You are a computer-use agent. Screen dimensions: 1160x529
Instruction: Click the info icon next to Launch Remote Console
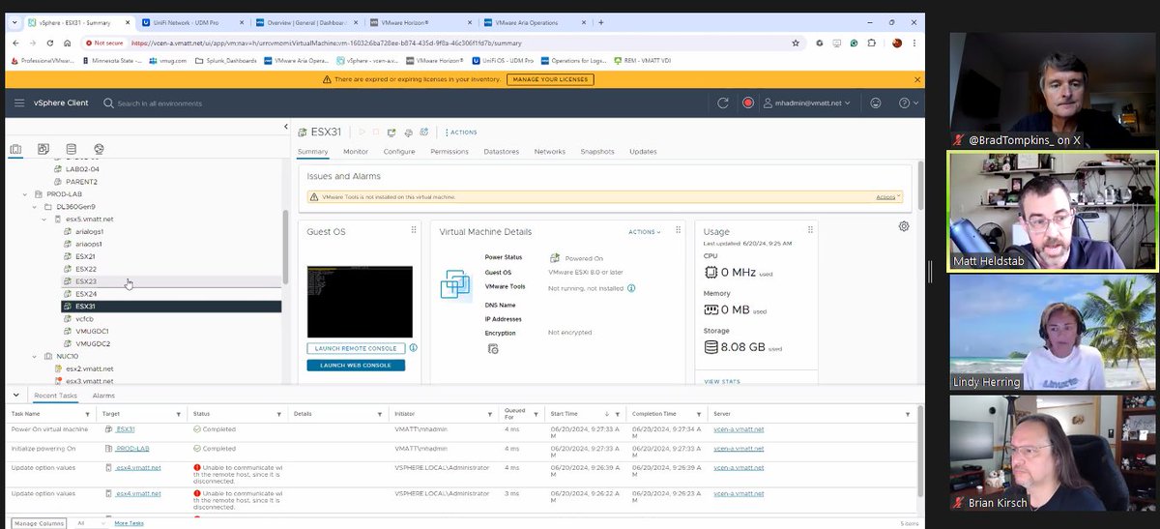414,347
